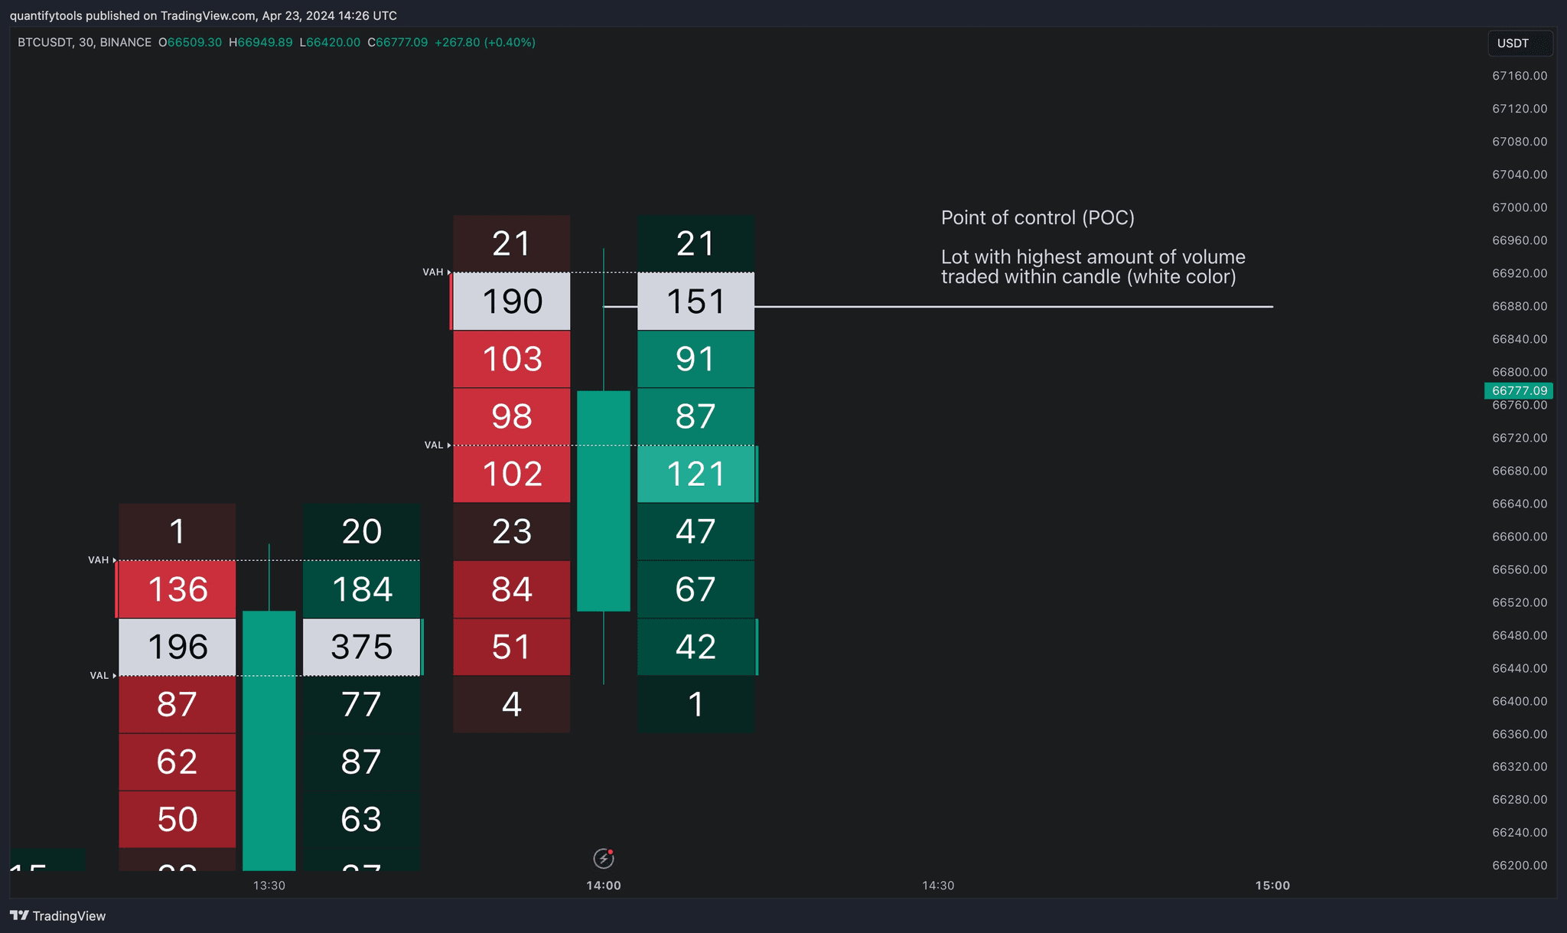Expand the left profile's VAH dotted line
Image resolution: width=1567 pixels, height=933 pixels.
pyautogui.click(x=268, y=560)
